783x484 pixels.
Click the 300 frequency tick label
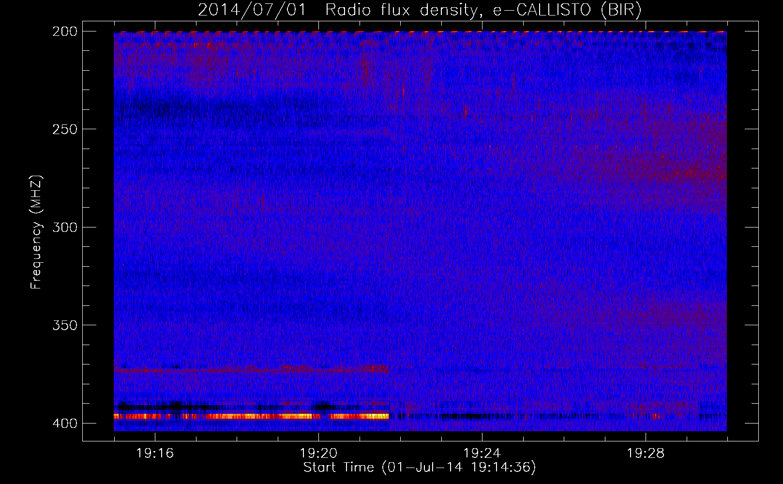click(64, 227)
